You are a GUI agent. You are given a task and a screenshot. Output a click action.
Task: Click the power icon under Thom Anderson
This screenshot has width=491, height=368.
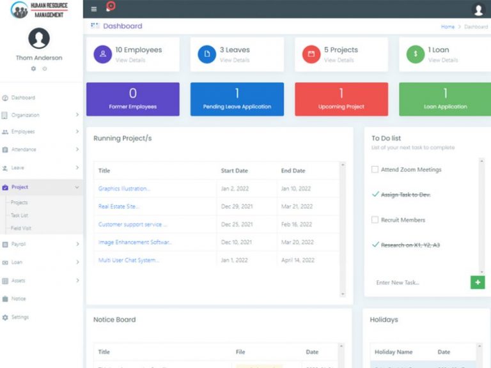coord(45,68)
